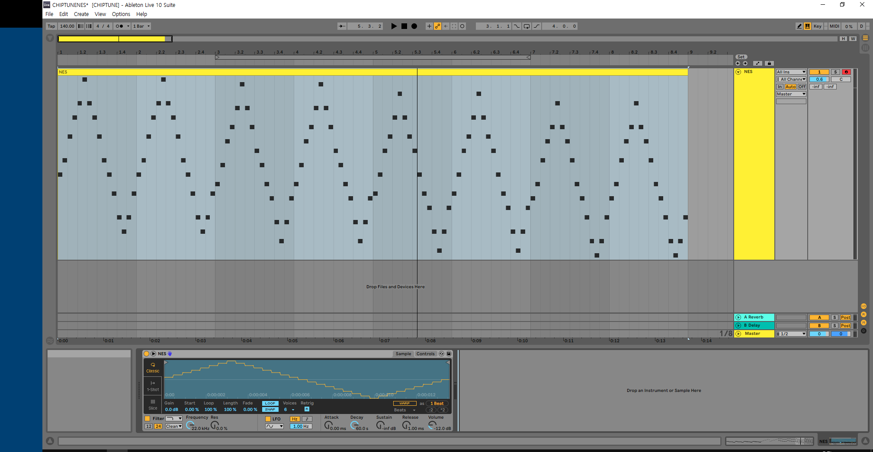Screen dimensions: 873x452
Task: Toggle Computer MIDI Keyboard icon
Action: coord(807,26)
